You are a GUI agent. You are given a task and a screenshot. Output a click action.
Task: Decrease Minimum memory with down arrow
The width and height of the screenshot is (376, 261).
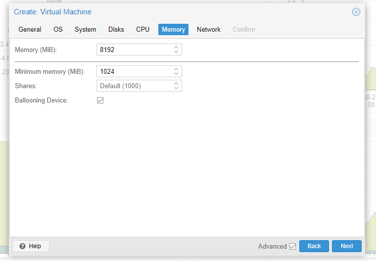(176, 74)
